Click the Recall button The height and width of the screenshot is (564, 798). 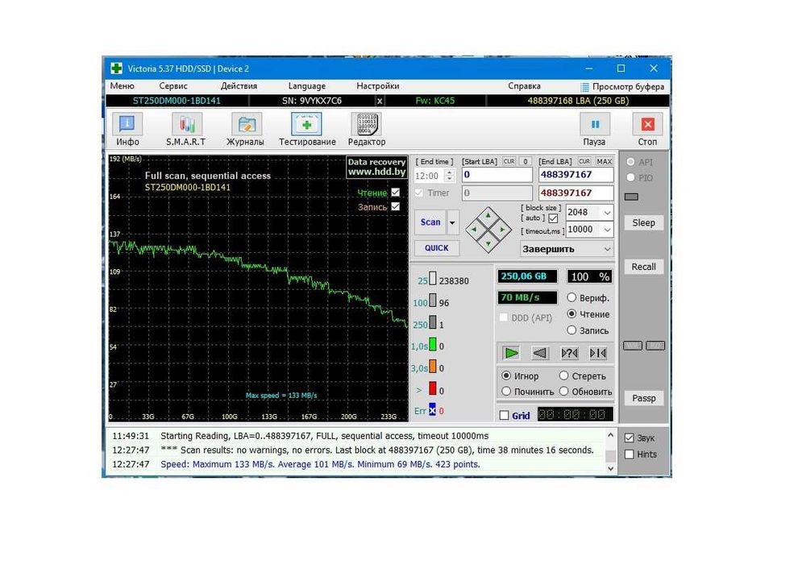[x=643, y=267]
